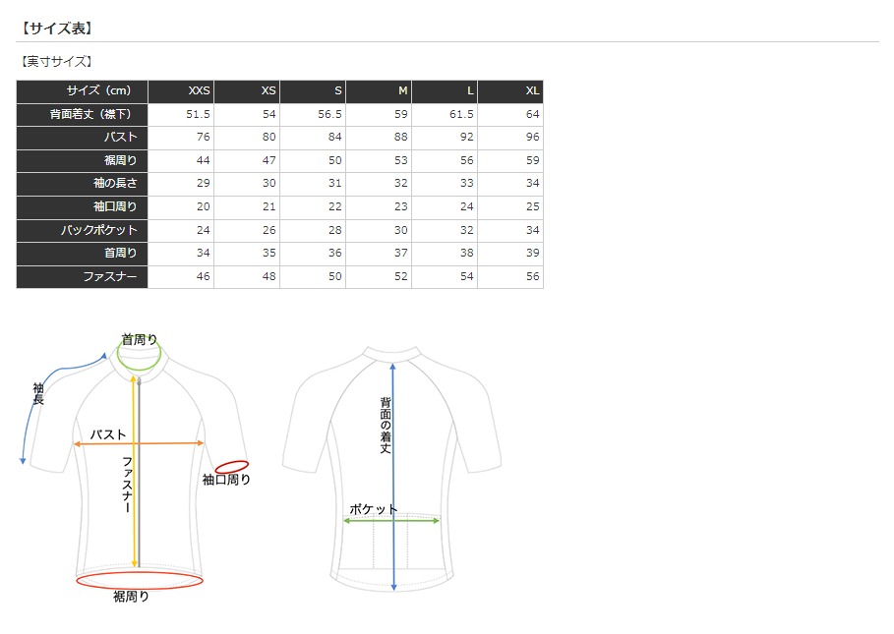Select the M column header
The width and height of the screenshot is (894, 634).
click(379, 91)
